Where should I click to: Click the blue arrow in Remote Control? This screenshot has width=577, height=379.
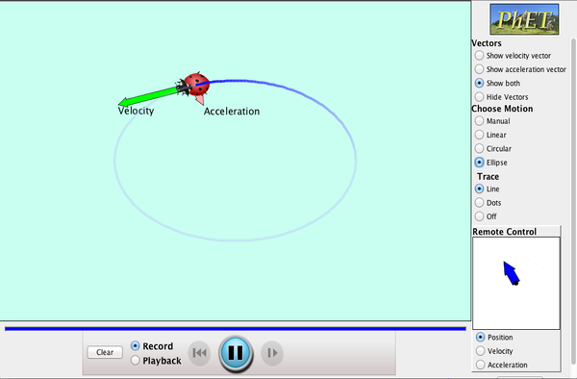click(x=512, y=273)
